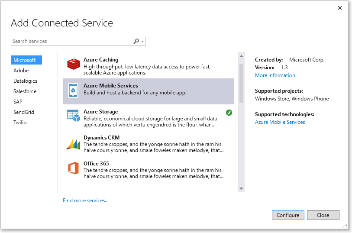352x233 pixels.
Task: Click the 'Supported projects:' label
Action: coord(279,91)
